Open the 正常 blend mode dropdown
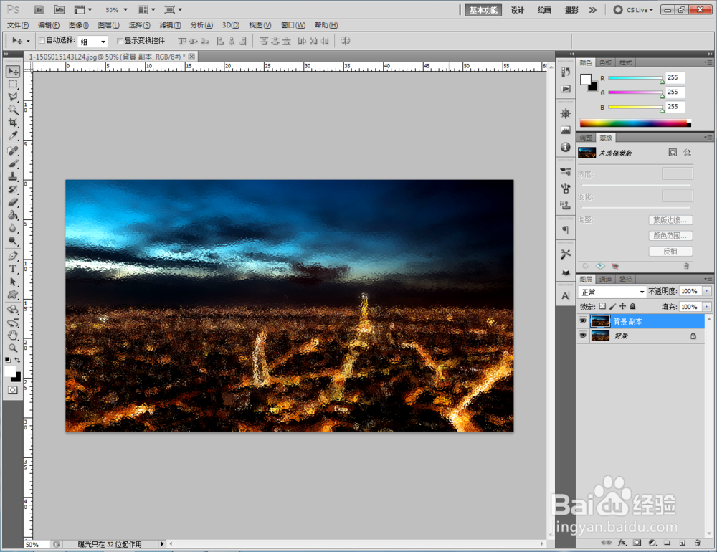 point(612,292)
